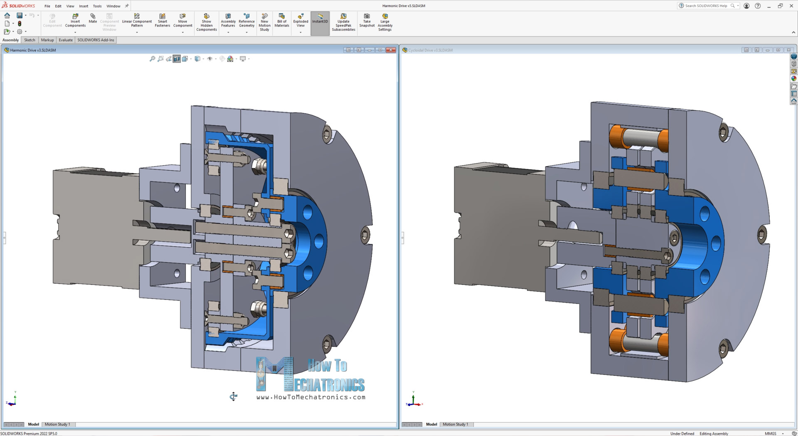This screenshot has width=798, height=436.
Task: Click the Search SOLIDWORKS Help field
Action: [x=707, y=6]
